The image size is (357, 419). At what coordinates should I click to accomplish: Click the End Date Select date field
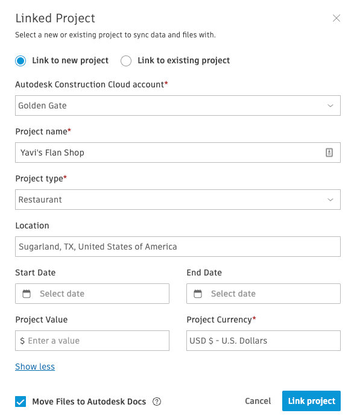pyautogui.click(x=264, y=294)
